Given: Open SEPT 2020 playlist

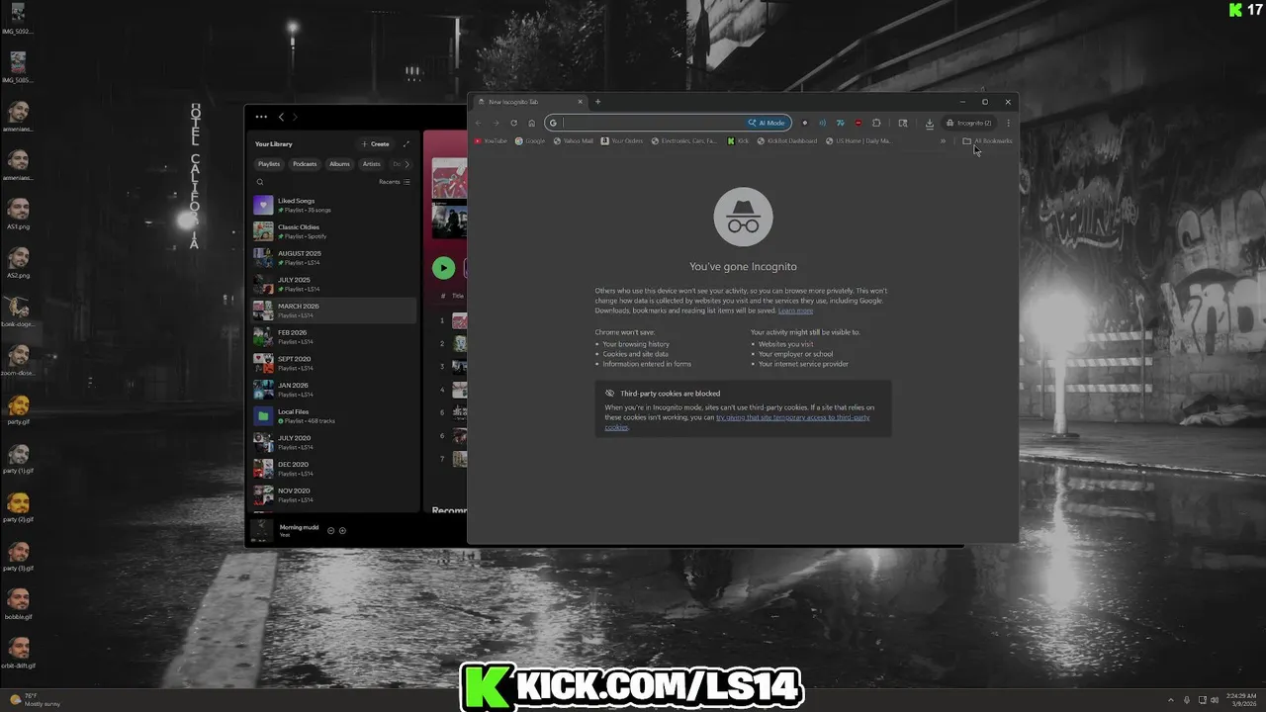Looking at the screenshot, I should tap(334, 363).
